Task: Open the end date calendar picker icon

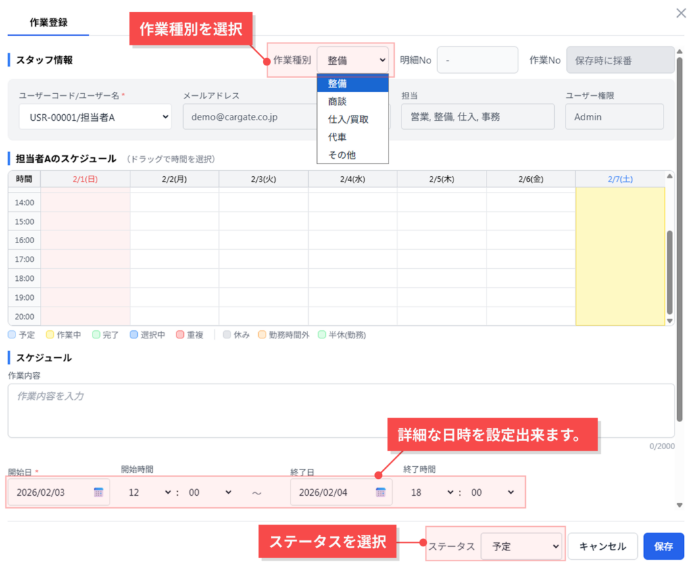Action: pyautogui.click(x=380, y=492)
